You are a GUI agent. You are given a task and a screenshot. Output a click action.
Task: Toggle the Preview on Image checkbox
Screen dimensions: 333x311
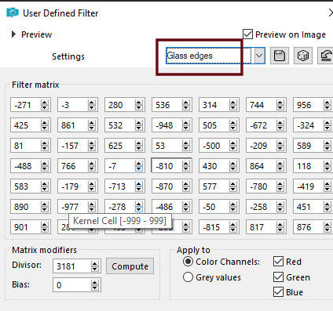pos(247,34)
